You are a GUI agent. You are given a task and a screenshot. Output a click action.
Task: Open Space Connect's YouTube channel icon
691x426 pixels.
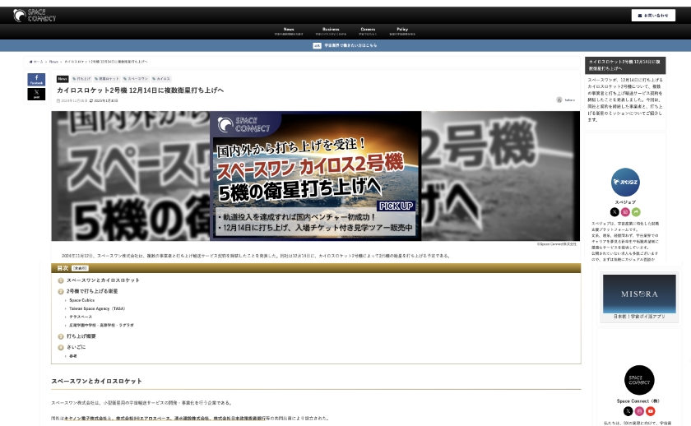click(x=650, y=411)
